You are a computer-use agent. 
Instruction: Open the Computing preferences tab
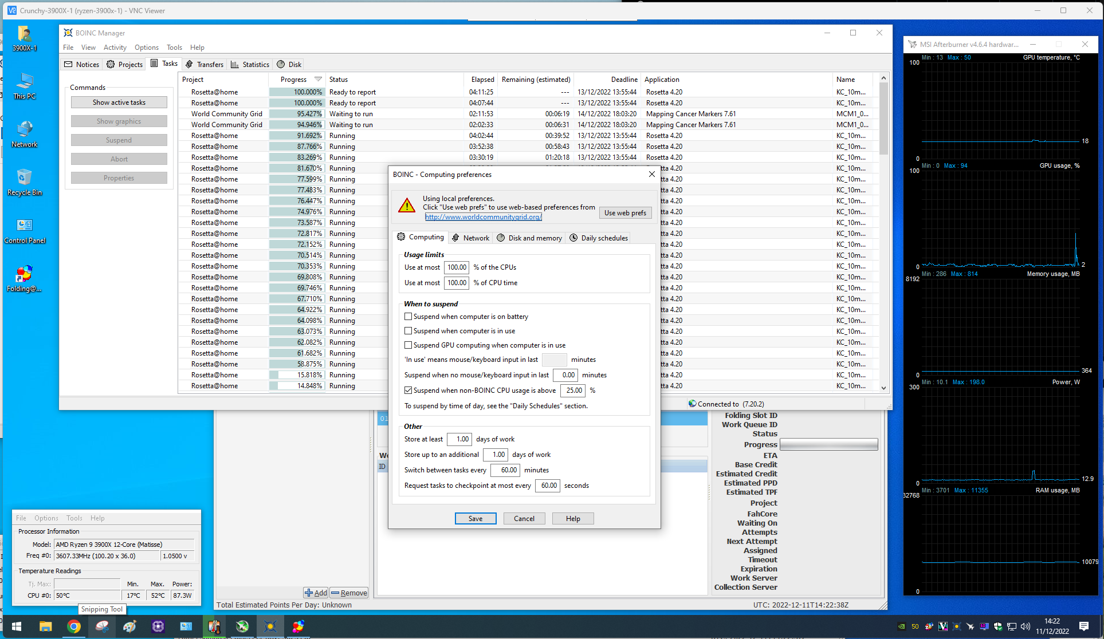[421, 237]
